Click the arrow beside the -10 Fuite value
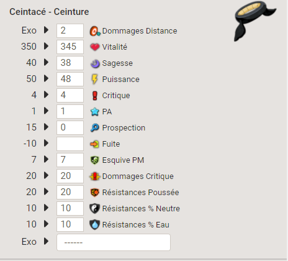 [x=46, y=143]
